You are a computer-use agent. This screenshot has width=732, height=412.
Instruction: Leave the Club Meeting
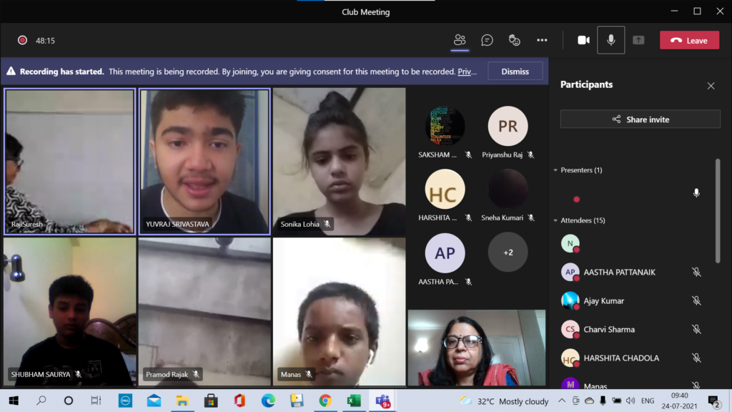pos(689,40)
